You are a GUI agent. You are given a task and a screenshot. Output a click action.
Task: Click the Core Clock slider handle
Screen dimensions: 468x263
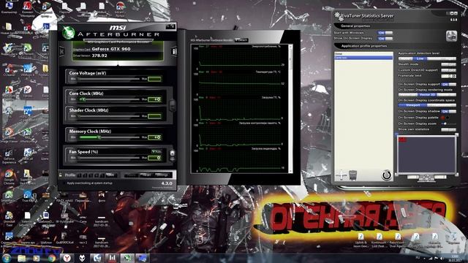pos(83,99)
